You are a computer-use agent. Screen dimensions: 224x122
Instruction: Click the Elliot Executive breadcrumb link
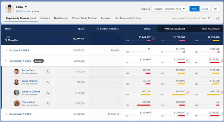pos(23,11)
